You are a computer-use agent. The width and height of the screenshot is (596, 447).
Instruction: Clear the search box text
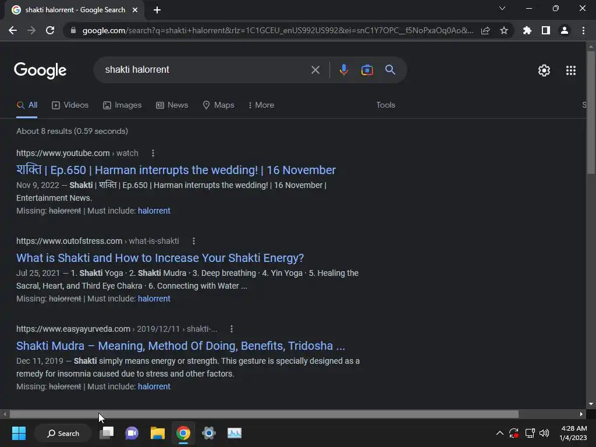315,70
